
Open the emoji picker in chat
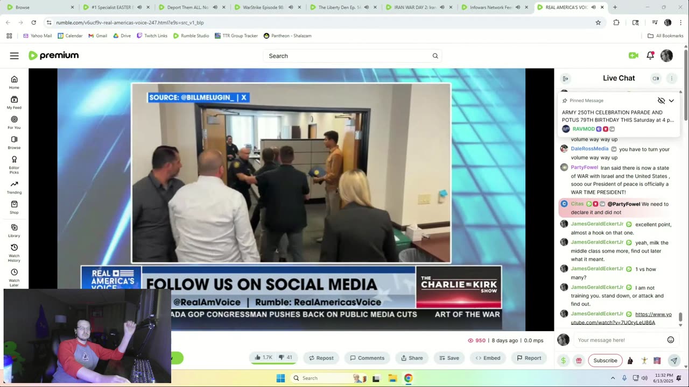[x=671, y=340]
